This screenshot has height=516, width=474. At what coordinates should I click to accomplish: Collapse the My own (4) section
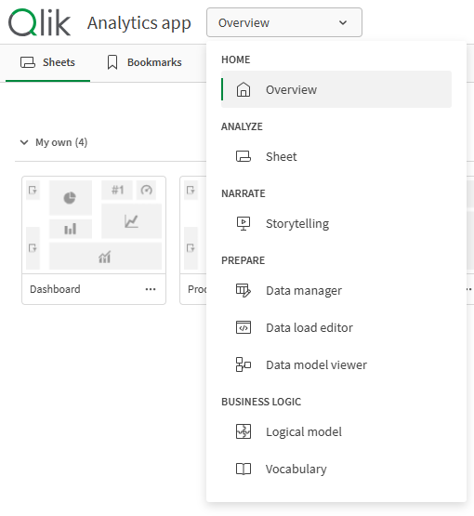pos(24,142)
